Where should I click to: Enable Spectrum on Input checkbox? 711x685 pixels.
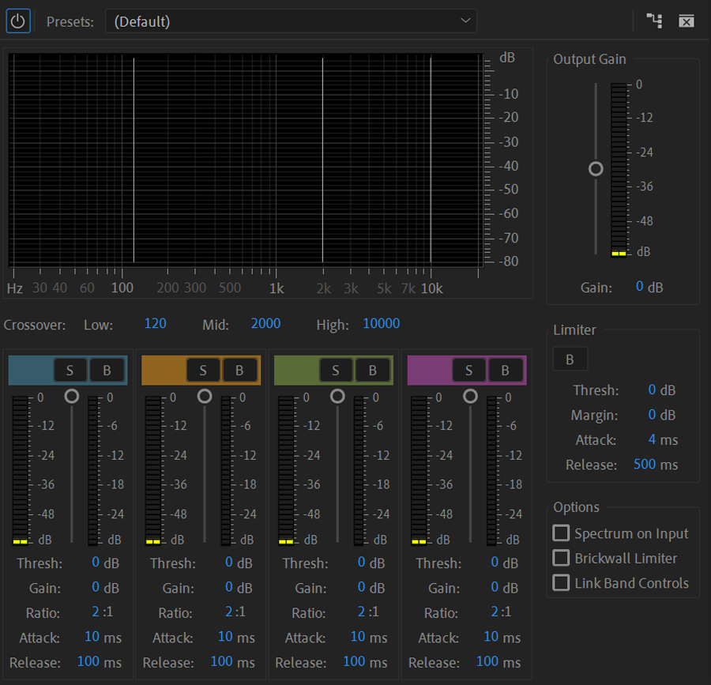coord(561,533)
